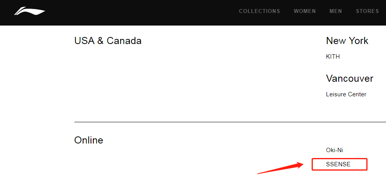
Task: Choose the retailer listed under New York
Action: coord(333,57)
